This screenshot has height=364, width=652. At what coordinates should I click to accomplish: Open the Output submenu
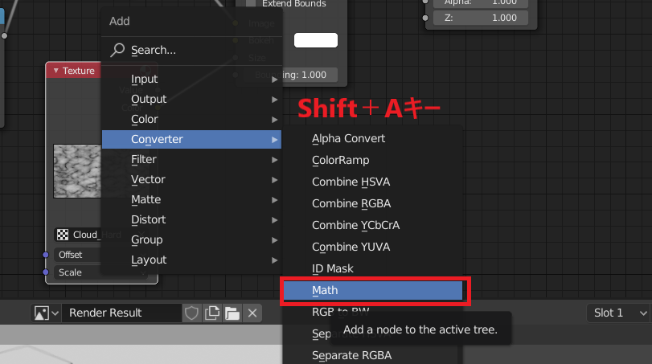[x=191, y=99]
